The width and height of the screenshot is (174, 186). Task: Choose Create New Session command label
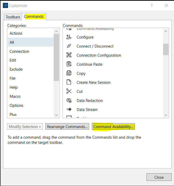93,83
